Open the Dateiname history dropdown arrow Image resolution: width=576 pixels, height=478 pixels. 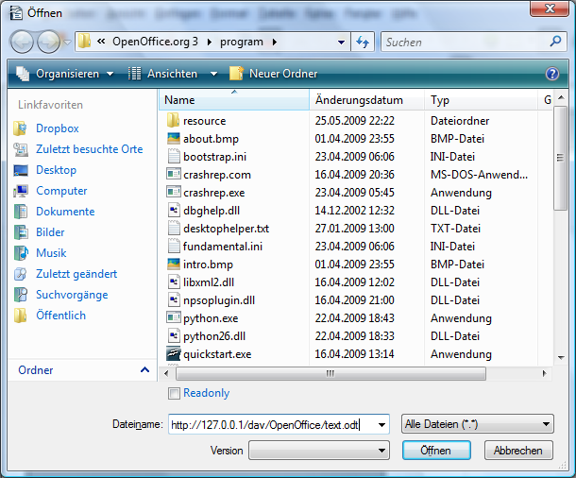point(381,425)
